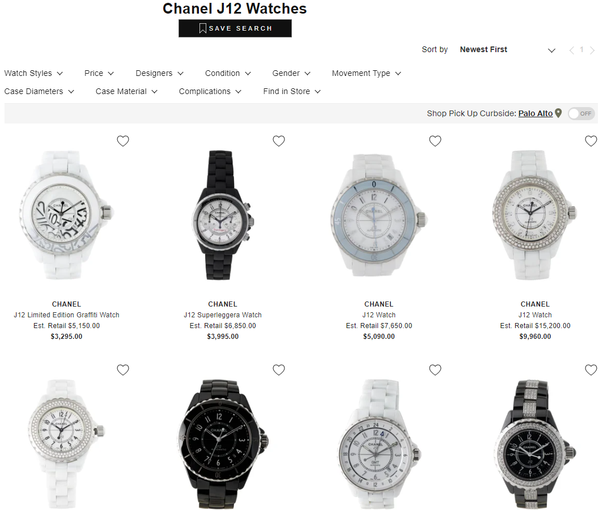Click heart on $9,960.00 diamond bezel J12 Watch

(x=591, y=141)
